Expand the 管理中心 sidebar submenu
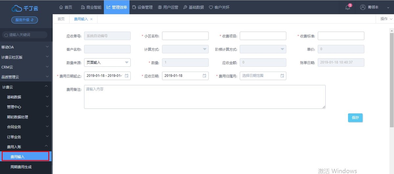Image resolution: width=394 pixels, height=174 pixels. click(x=26, y=107)
